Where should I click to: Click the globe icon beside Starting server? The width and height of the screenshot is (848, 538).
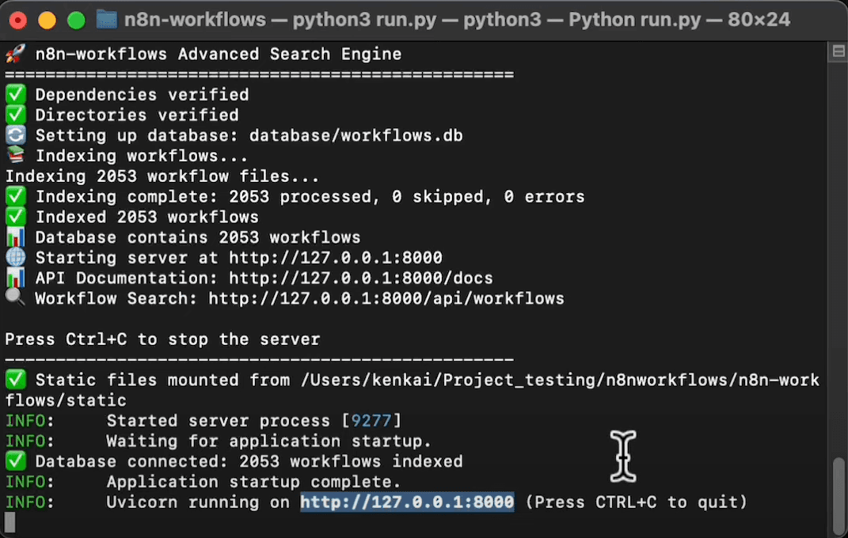coord(16,257)
